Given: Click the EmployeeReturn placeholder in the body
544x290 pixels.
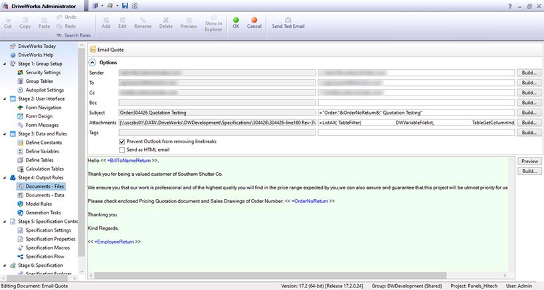Looking at the screenshot, I should (115, 242).
